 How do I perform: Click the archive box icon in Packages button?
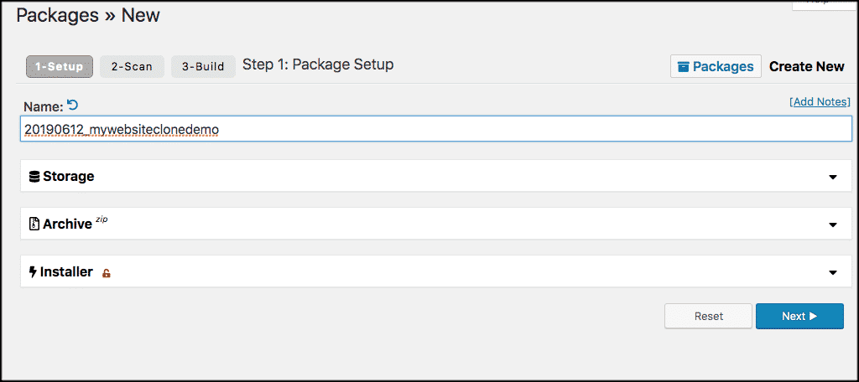pos(684,66)
